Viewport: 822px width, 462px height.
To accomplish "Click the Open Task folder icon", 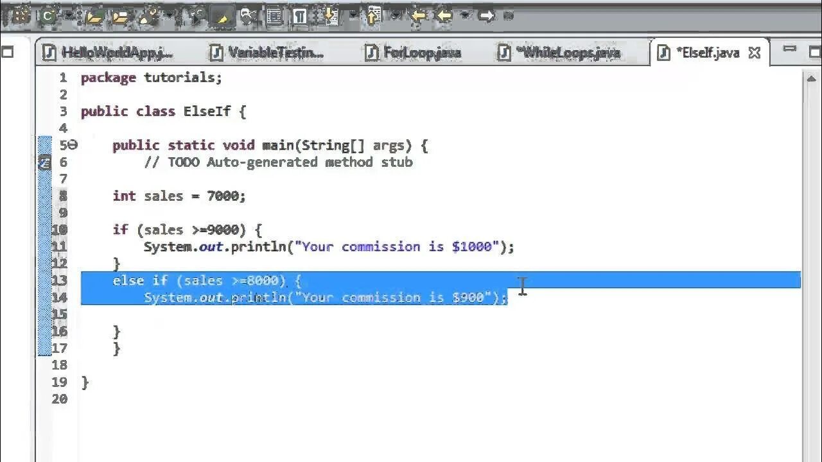I will [x=120, y=16].
